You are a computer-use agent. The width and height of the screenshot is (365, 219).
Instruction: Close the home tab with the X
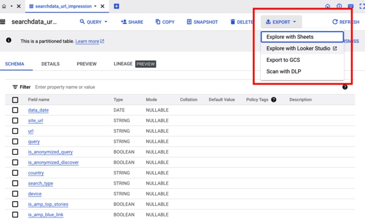[x=19, y=6]
